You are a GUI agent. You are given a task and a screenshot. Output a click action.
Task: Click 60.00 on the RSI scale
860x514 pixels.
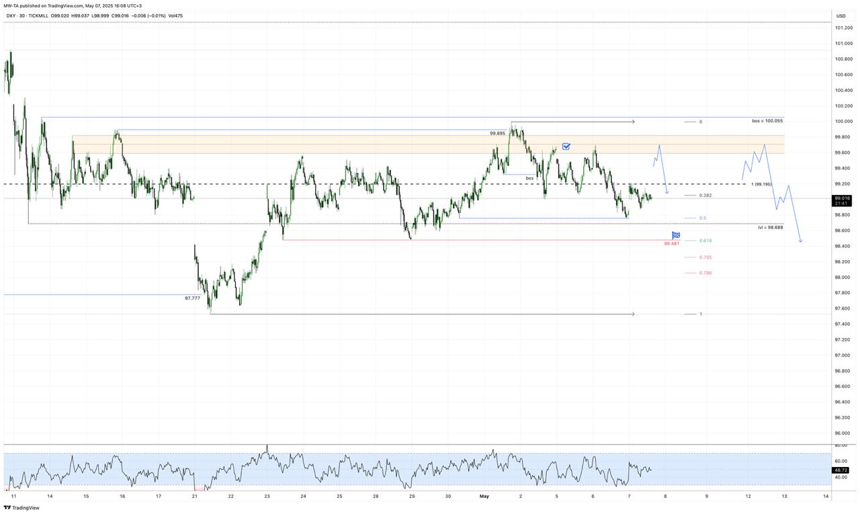[841, 461]
